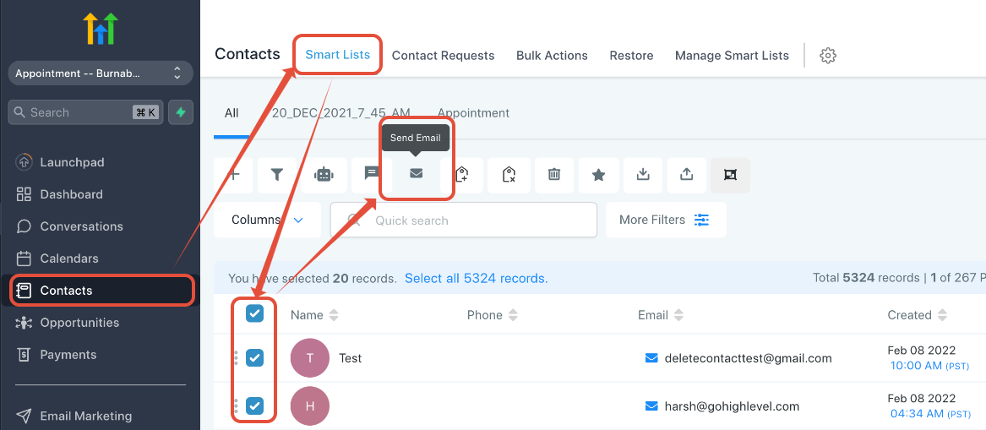Click Select all 5324 records link
Image resolution: width=986 pixels, height=430 pixels.
click(476, 278)
